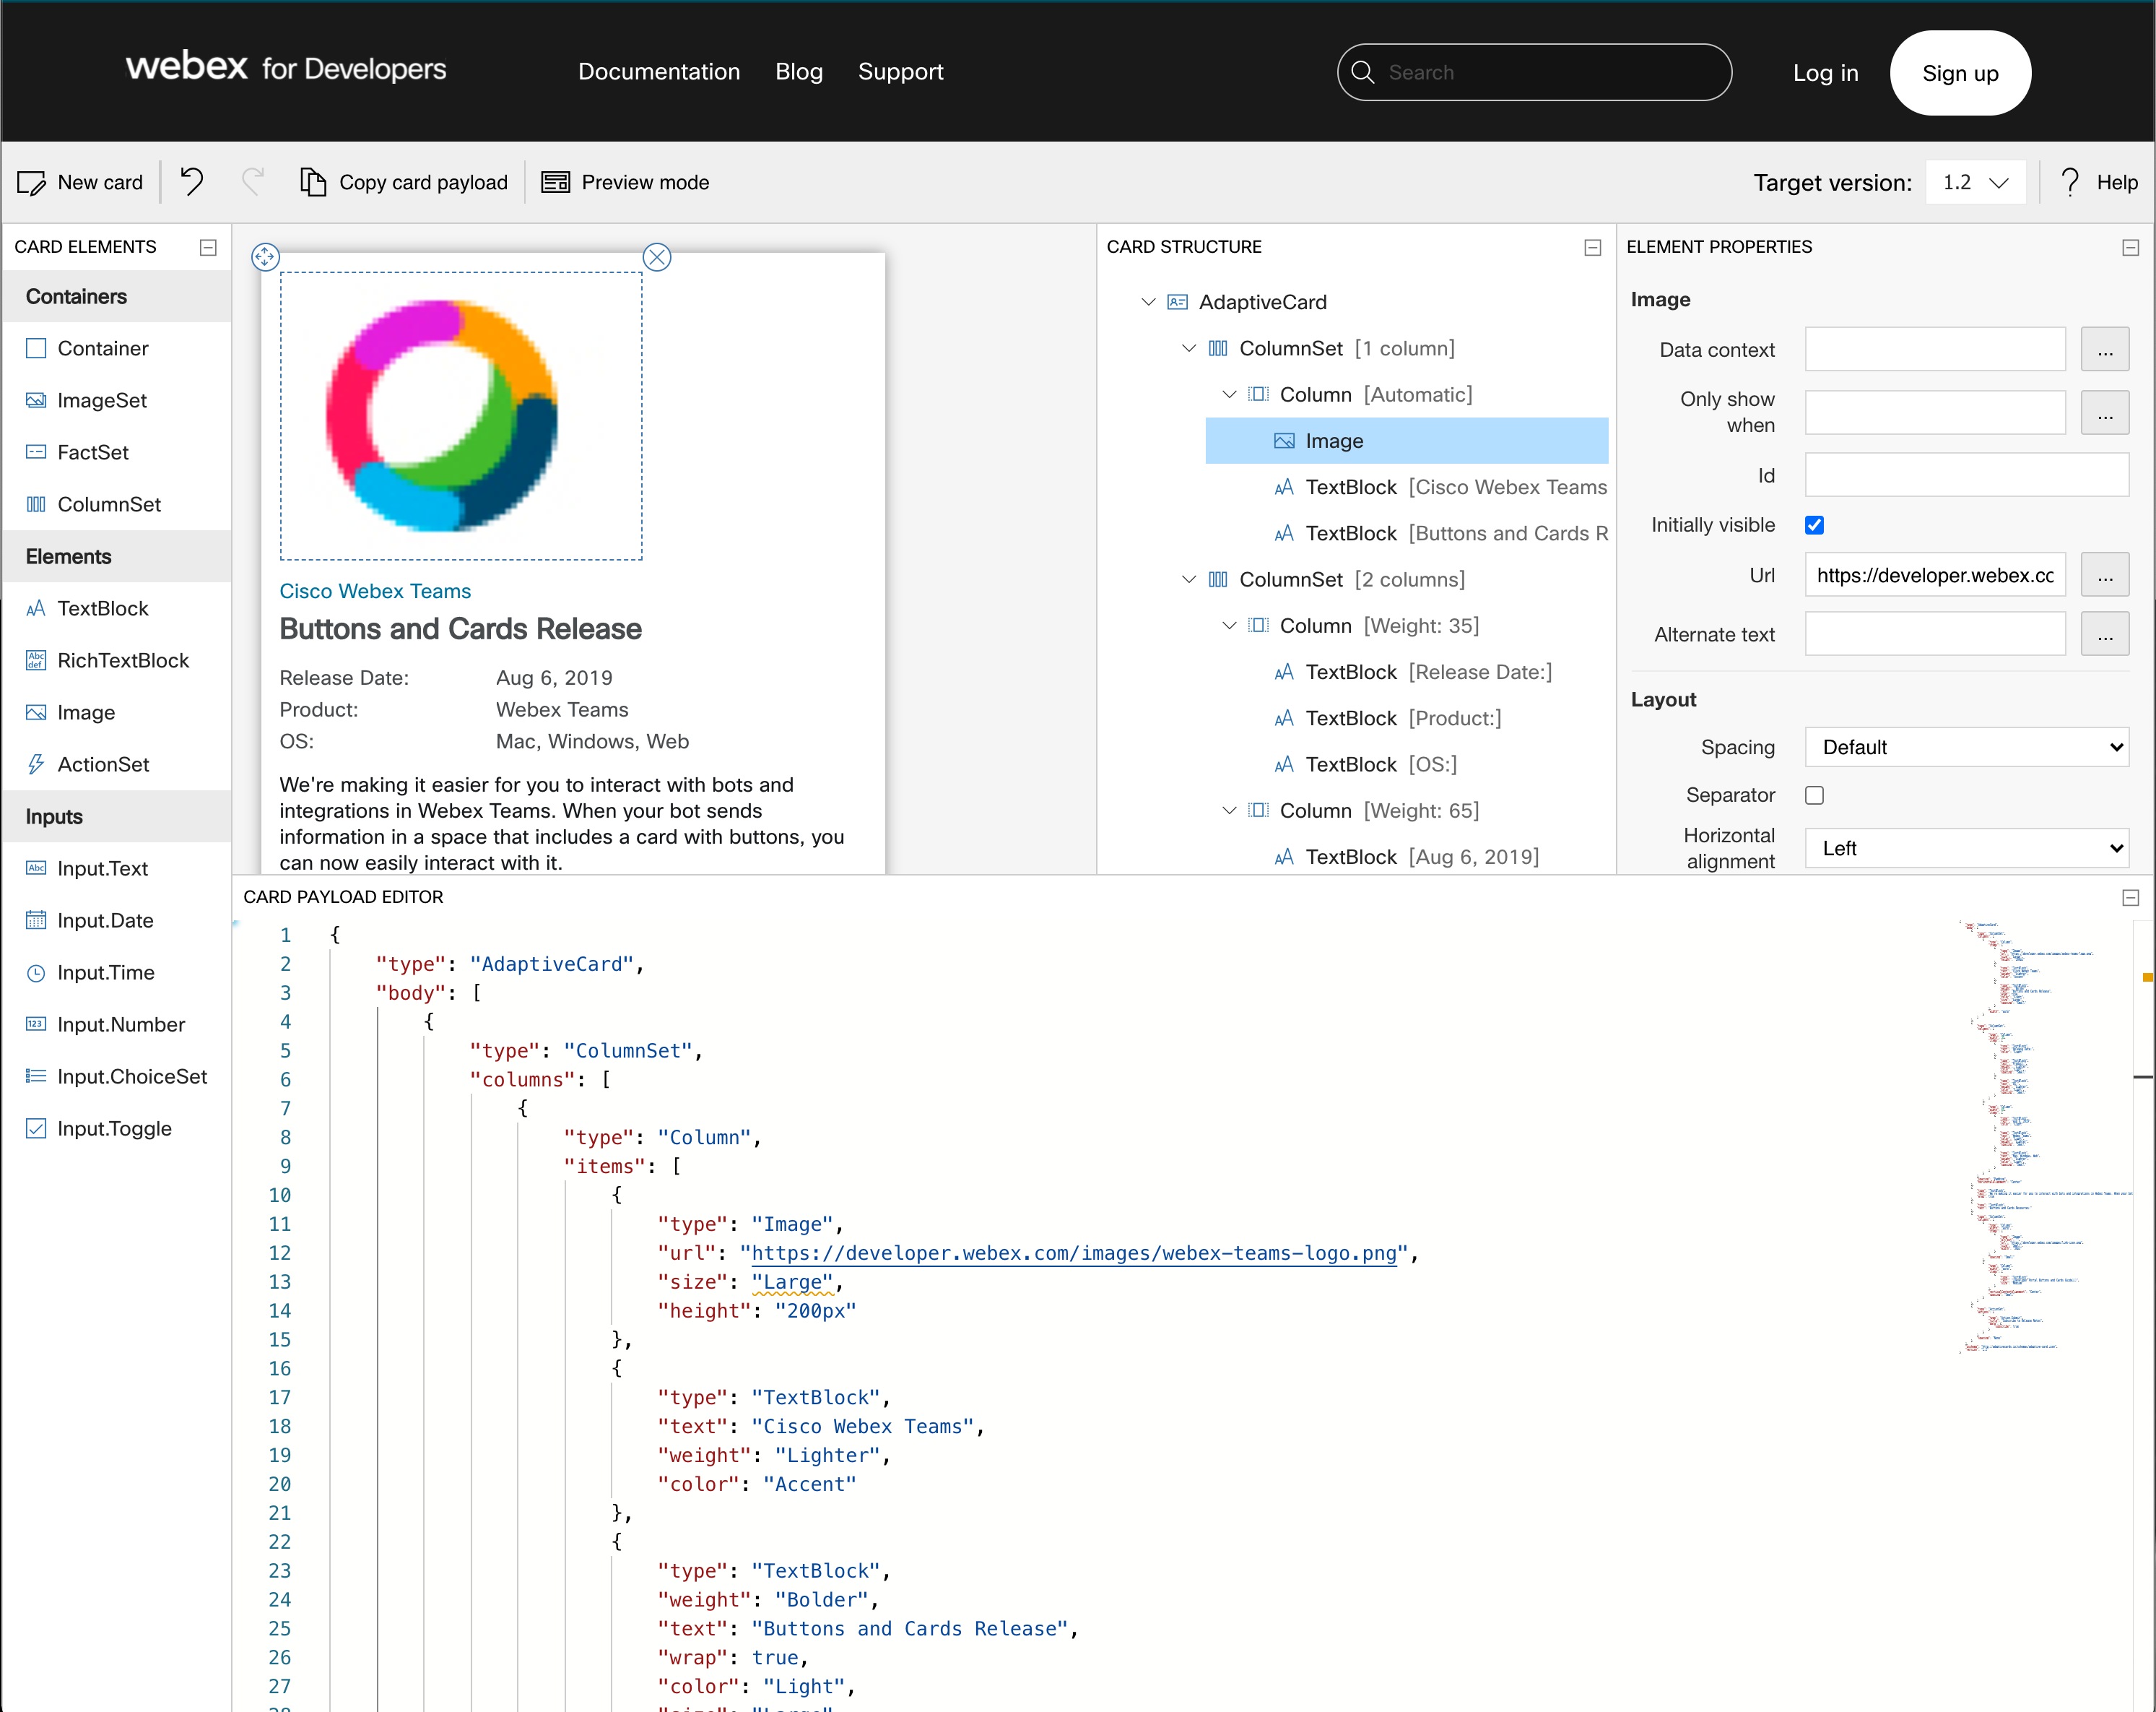2156x1712 pixels.
Task: Click the ellipsis button next to Alternate text
Action: pos(2105,634)
